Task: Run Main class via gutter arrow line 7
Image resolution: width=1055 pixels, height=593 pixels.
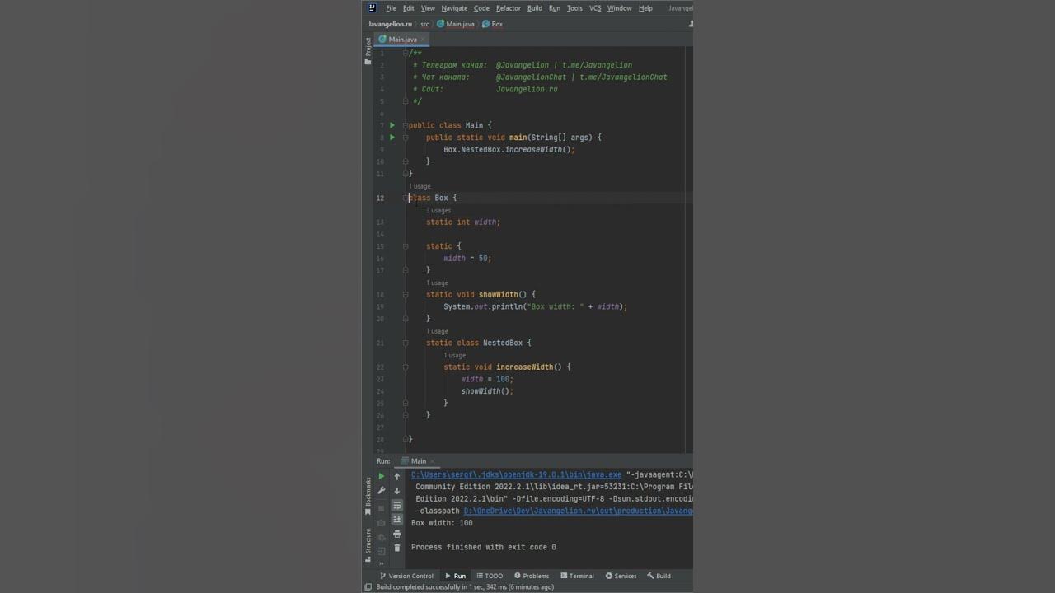Action: tap(392, 125)
